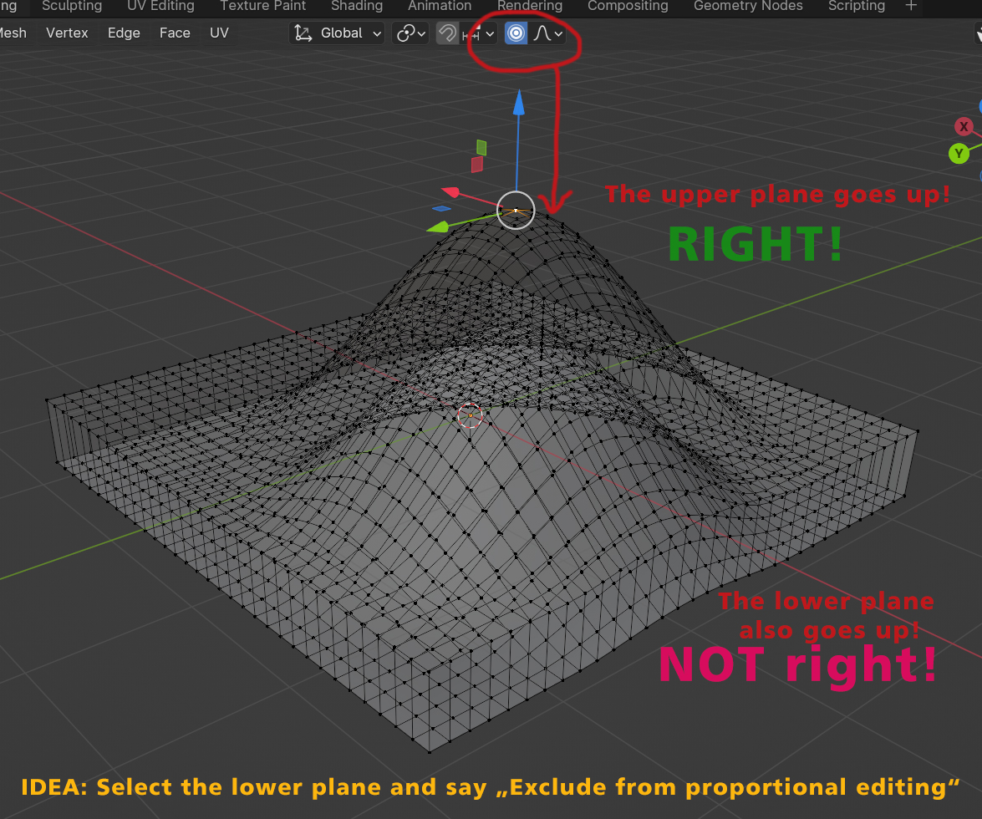Switch to the Sculpting workspace tab
Image resolution: width=982 pixels, height=819 pixels.
[x=72, y=6]
